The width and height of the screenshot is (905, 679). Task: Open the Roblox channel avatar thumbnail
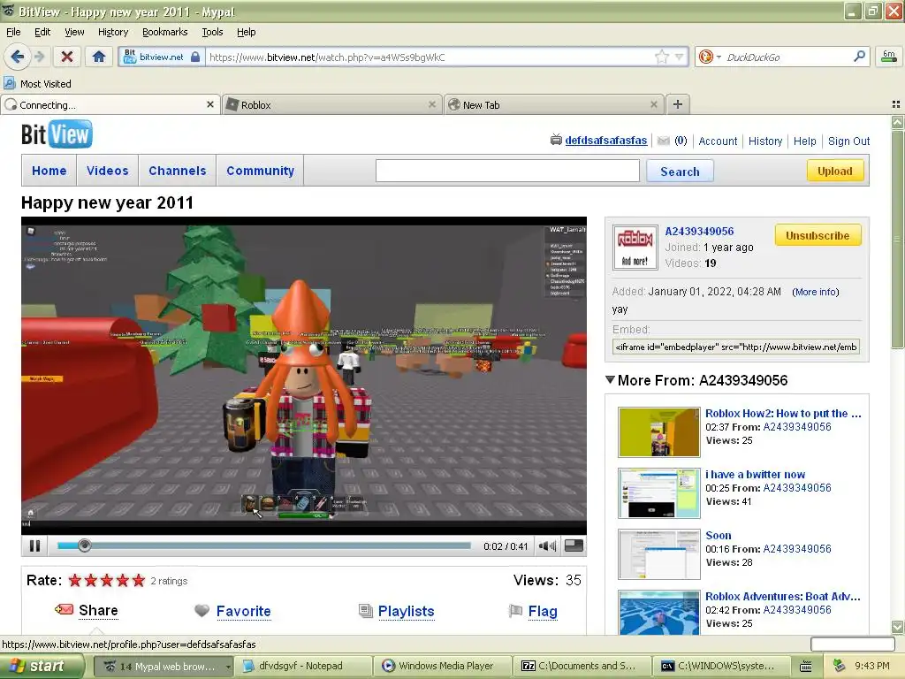[x=635, y=248]
